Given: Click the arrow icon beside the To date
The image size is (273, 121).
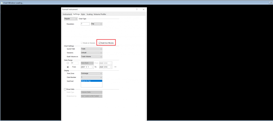Looking at the screenshot, I should (115, 67).
